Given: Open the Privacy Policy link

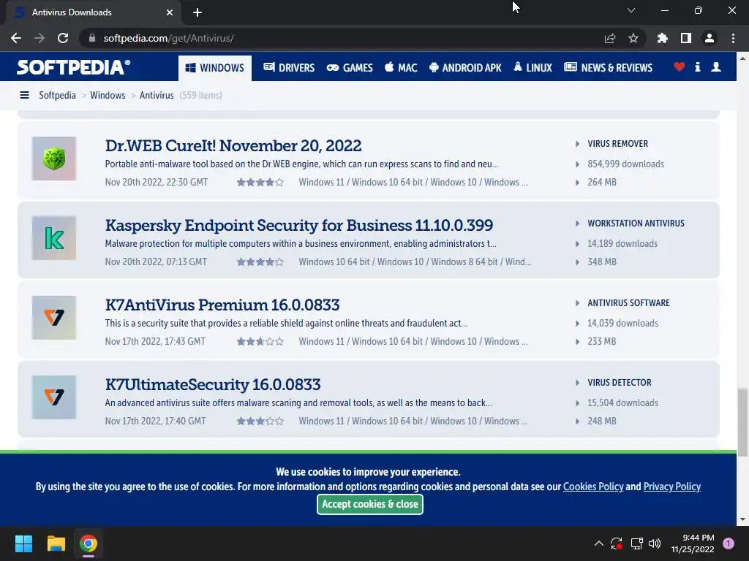Looking at the screenshot, I should (672, 486).
